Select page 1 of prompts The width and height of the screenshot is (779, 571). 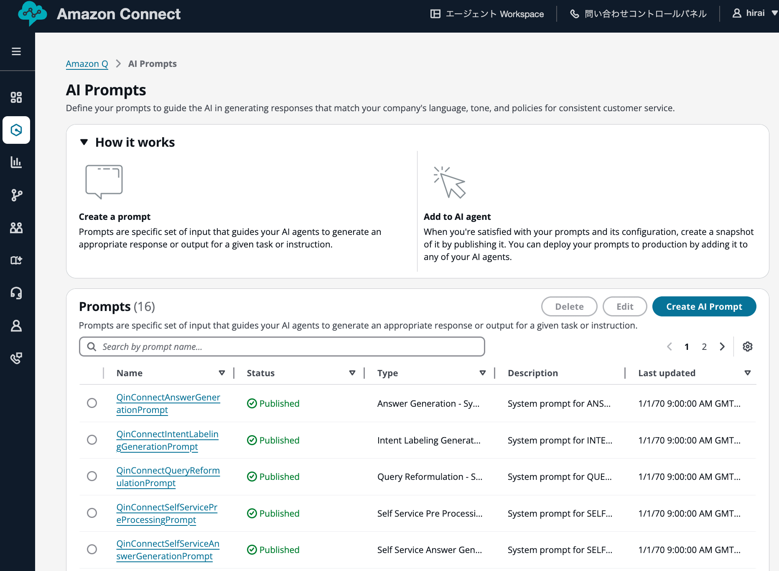(687, 347)
